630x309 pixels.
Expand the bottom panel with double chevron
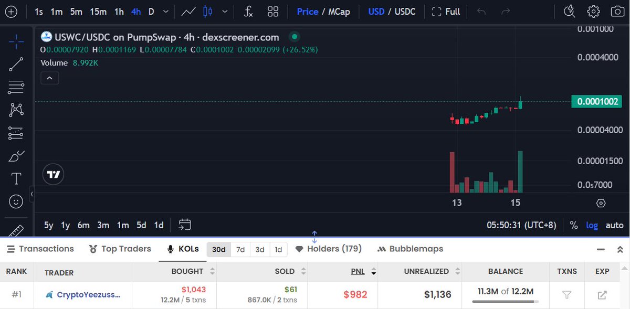(x=620, y=249)
